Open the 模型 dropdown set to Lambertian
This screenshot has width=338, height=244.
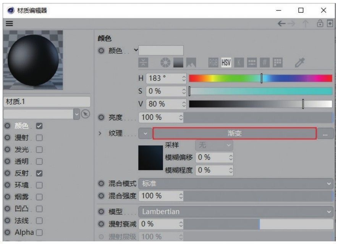(x=236, y=212)
